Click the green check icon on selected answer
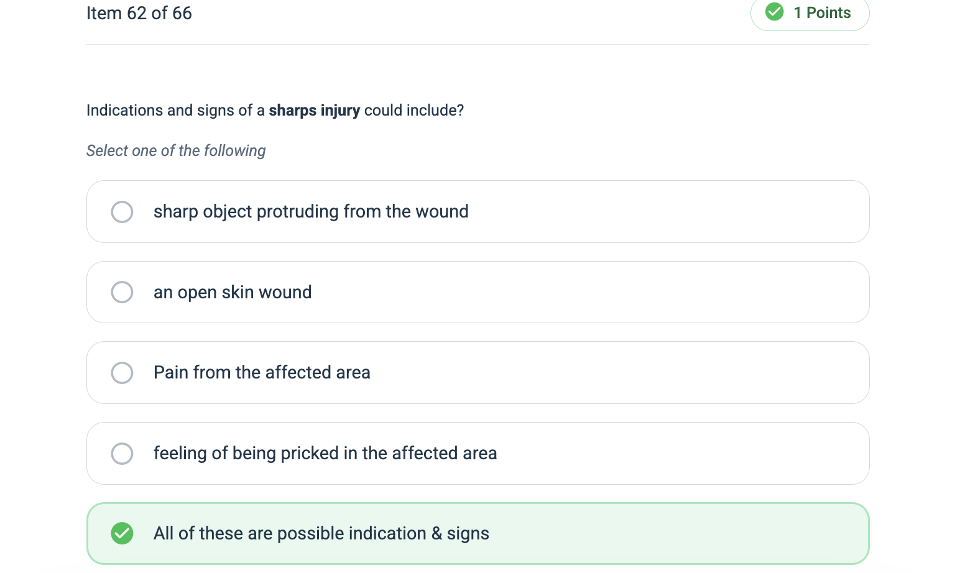The width and height of the screenshot is (960, 573). [122, 533]
